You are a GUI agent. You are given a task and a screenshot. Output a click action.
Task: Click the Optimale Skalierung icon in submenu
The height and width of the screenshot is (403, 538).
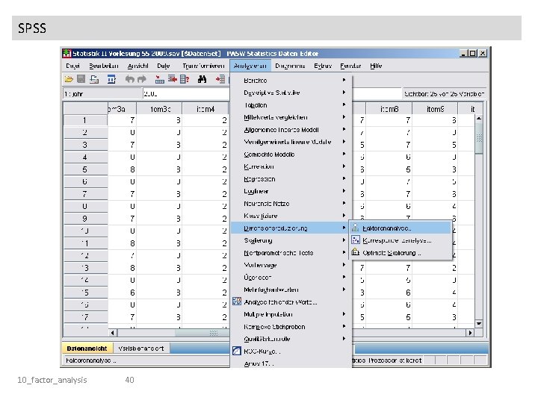click(x=356, y=252)
